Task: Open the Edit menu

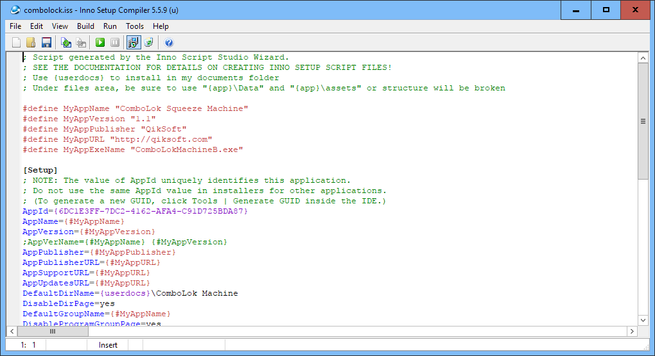Action: (37, 26)
